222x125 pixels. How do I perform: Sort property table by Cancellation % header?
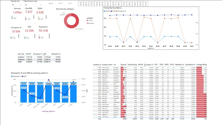click(x=190, y=65)
